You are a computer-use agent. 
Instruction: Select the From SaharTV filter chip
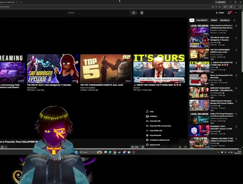[x=202, y=20]
